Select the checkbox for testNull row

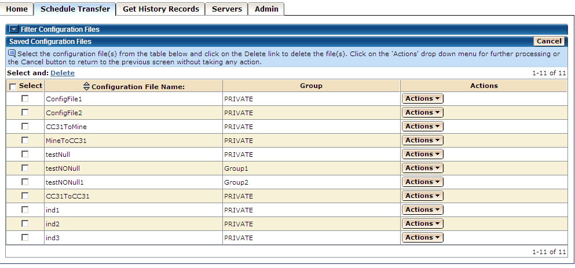(x=25, y=154)
